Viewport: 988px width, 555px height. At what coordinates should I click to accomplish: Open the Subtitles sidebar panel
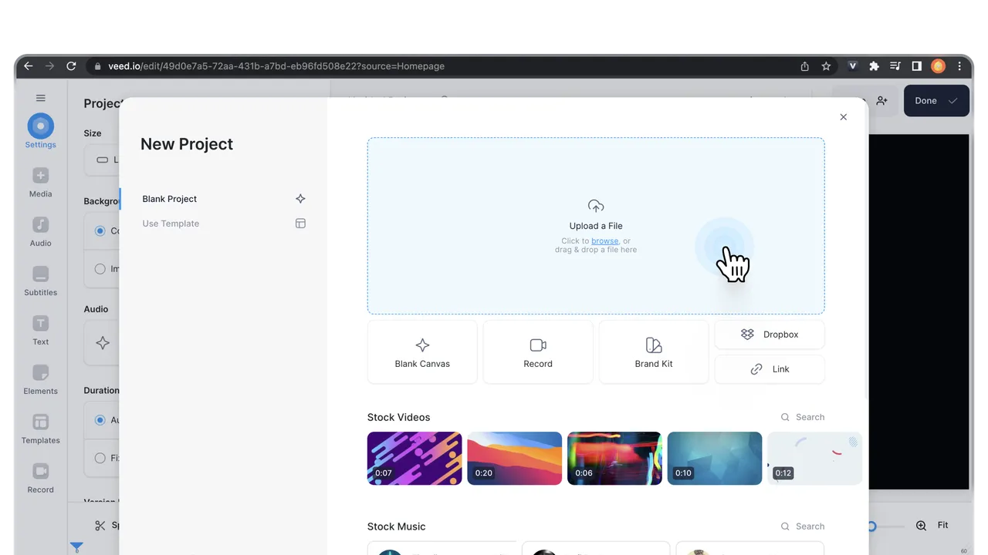pos(40,281)
